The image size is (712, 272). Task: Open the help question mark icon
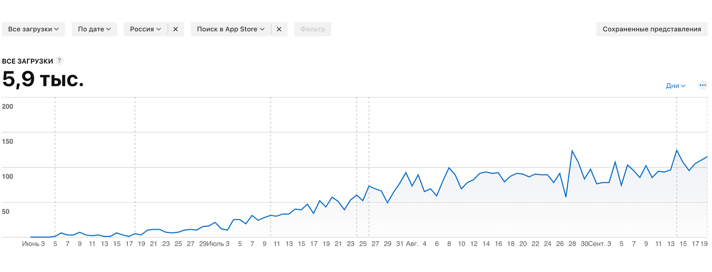(59, 61)
